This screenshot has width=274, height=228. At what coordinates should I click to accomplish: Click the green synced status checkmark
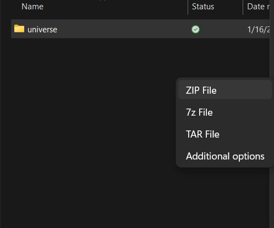[x=195, y=30]
